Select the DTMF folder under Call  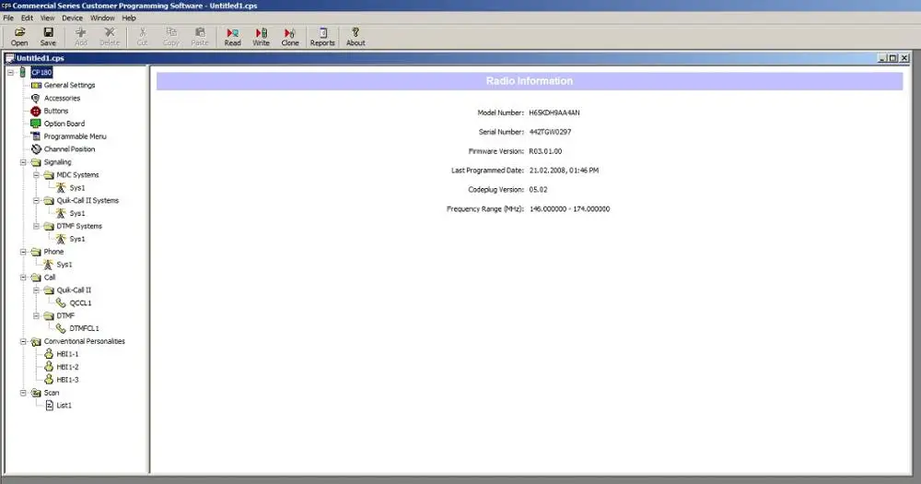point(65,316)
